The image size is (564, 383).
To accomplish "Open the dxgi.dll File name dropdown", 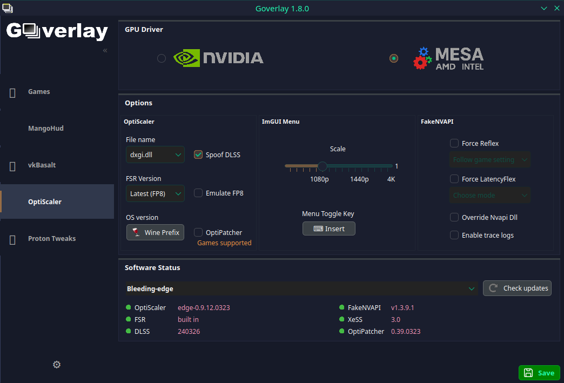I will coord(155,154).
